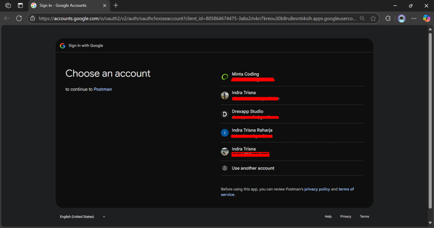This screenshot has height=228, width=434.
Task: Switch to the Sign in - Google Accounts tab
Action: [x=69, y=6]
